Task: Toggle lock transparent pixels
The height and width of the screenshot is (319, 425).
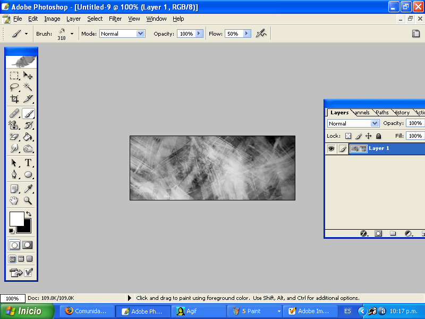Action: point(348,136)
